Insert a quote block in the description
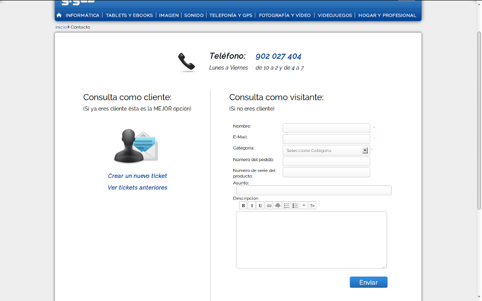The image size is (482, 301). [x=304, y=205]
